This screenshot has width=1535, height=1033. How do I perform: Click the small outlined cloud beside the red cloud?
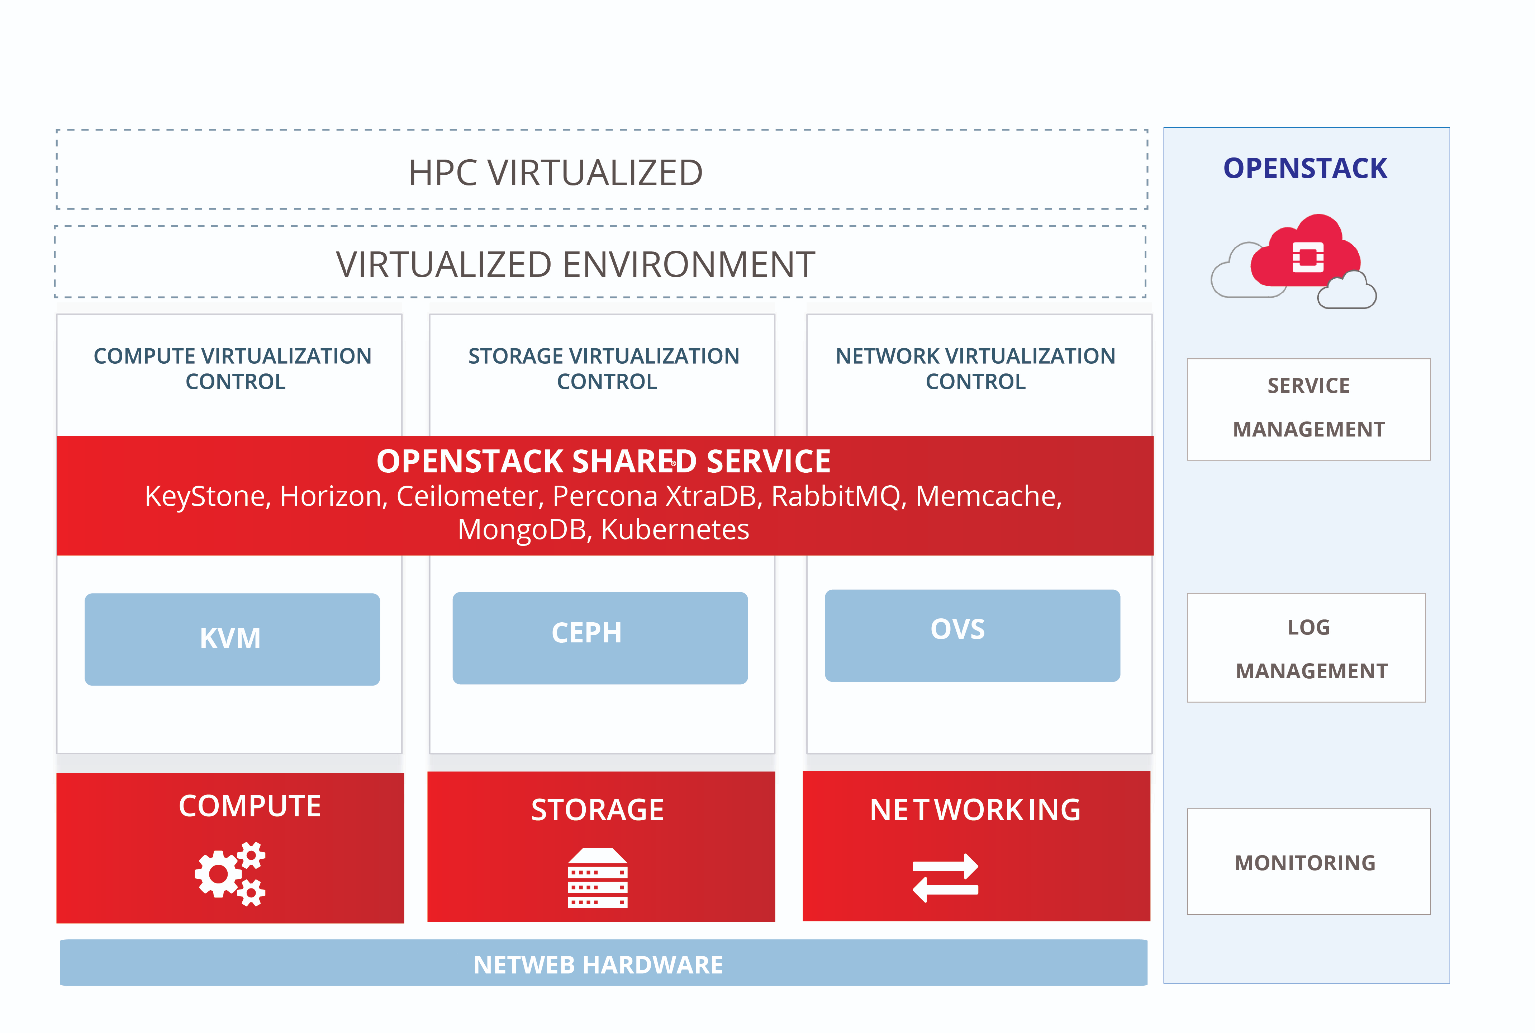tap(1346, 291)
